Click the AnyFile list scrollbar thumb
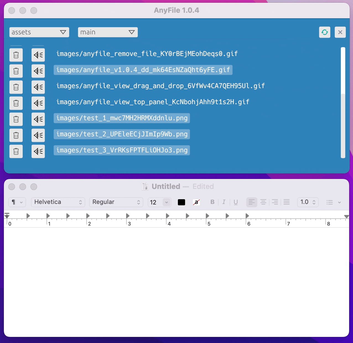The height and width of the screenshot is (343, 353). 343,126
